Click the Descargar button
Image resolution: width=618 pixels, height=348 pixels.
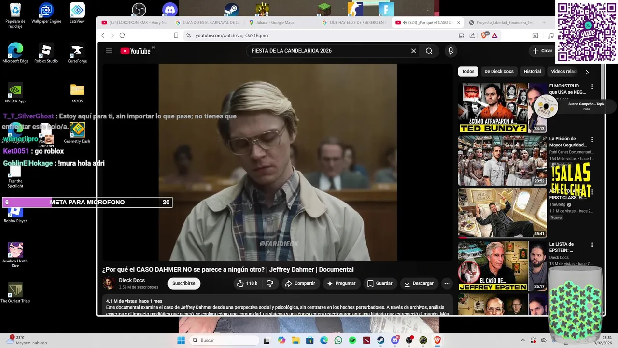click(419, 283)
